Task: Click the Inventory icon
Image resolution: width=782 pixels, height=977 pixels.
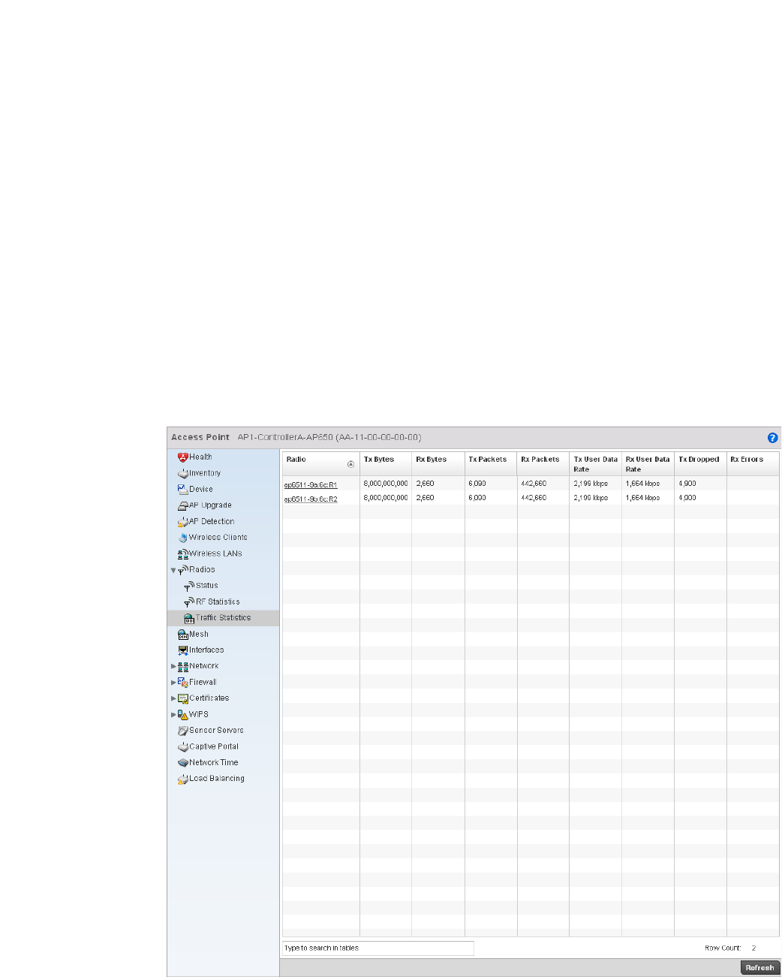Action: coord(182,474)
